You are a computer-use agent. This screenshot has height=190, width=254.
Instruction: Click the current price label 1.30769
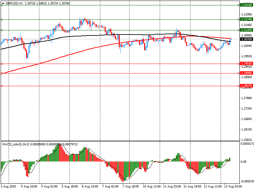247,39
